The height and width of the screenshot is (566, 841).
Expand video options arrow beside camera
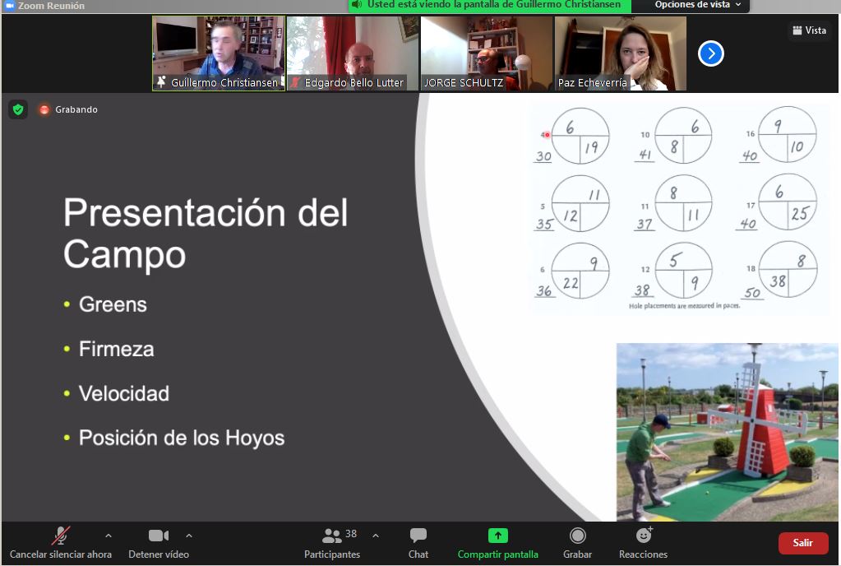(189, 536)
